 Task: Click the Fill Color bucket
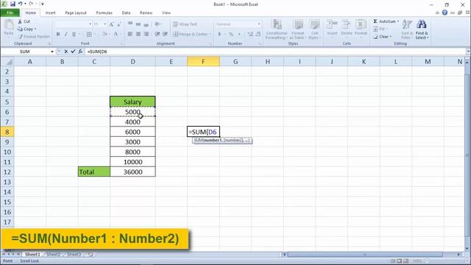[105, 35]
